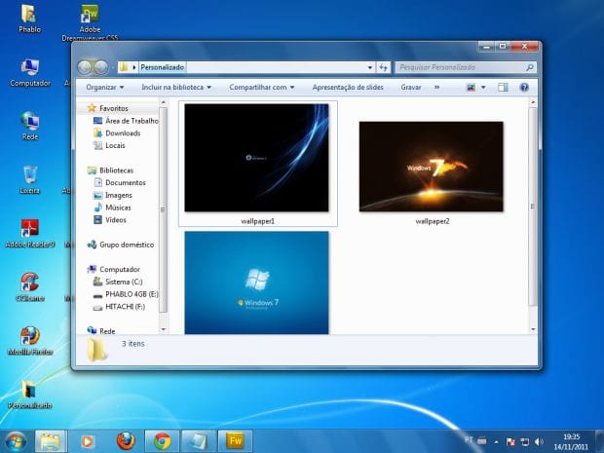
Task: Open the Incluir na biblioteca dropdown
Action: [176, 87]
